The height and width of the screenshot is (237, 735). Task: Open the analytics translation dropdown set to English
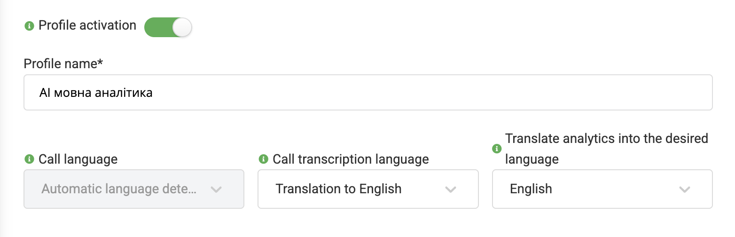click(x=602, y=189)
